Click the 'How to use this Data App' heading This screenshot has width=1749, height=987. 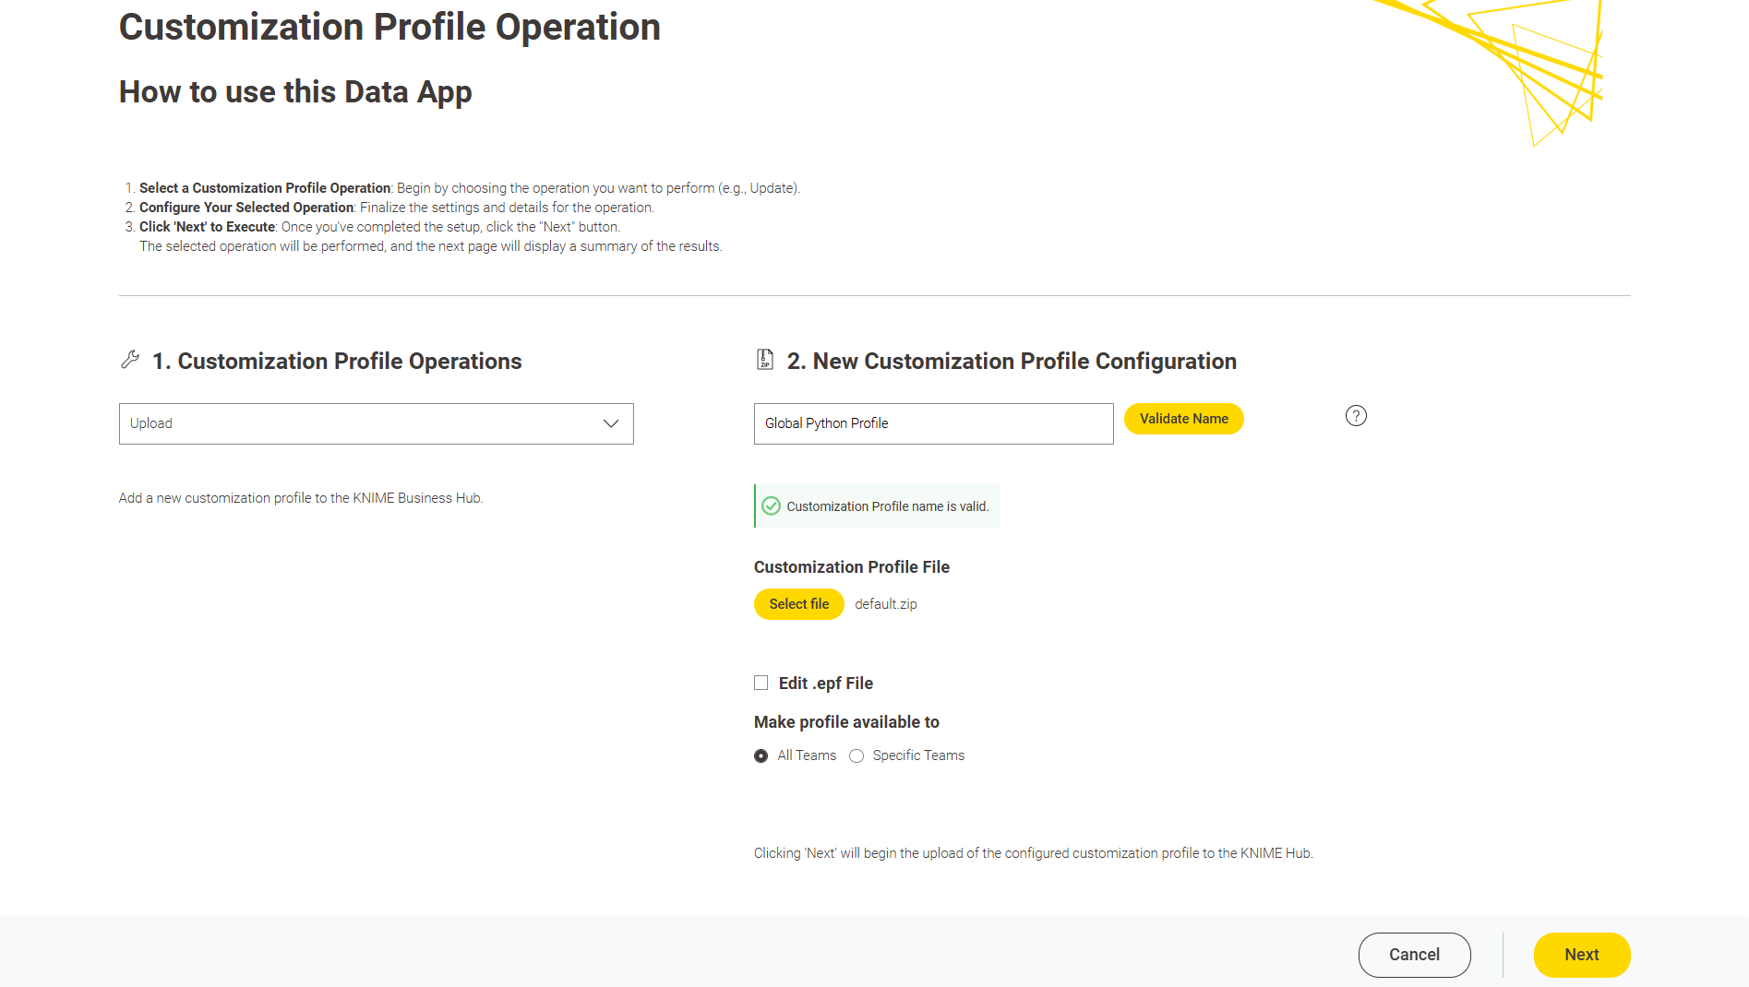(x=295, y=92)
